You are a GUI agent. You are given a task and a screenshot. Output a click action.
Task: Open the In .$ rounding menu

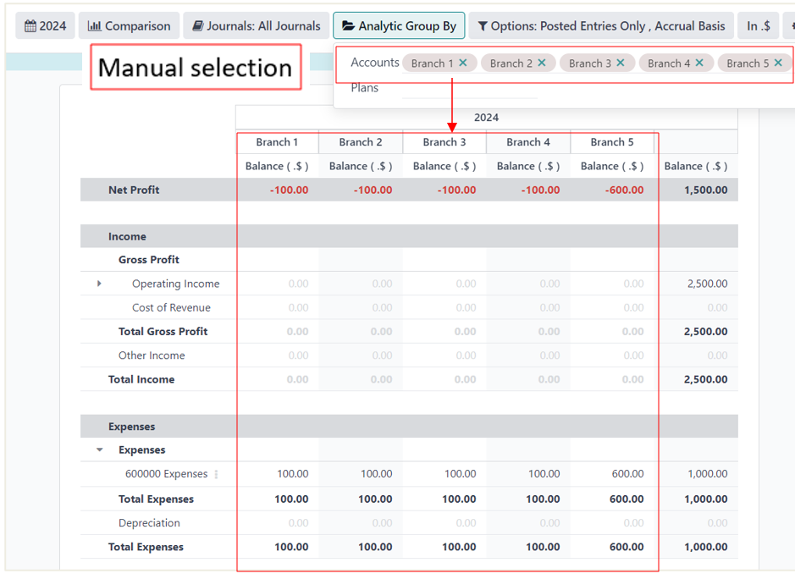759,26
